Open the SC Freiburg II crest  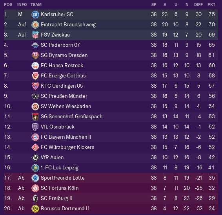[x=35, y=198]
